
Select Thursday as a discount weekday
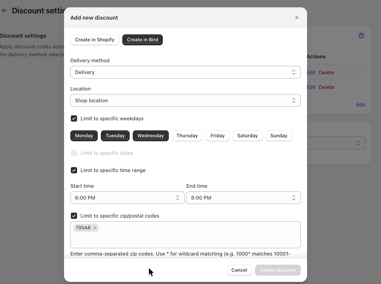[187, 136]
